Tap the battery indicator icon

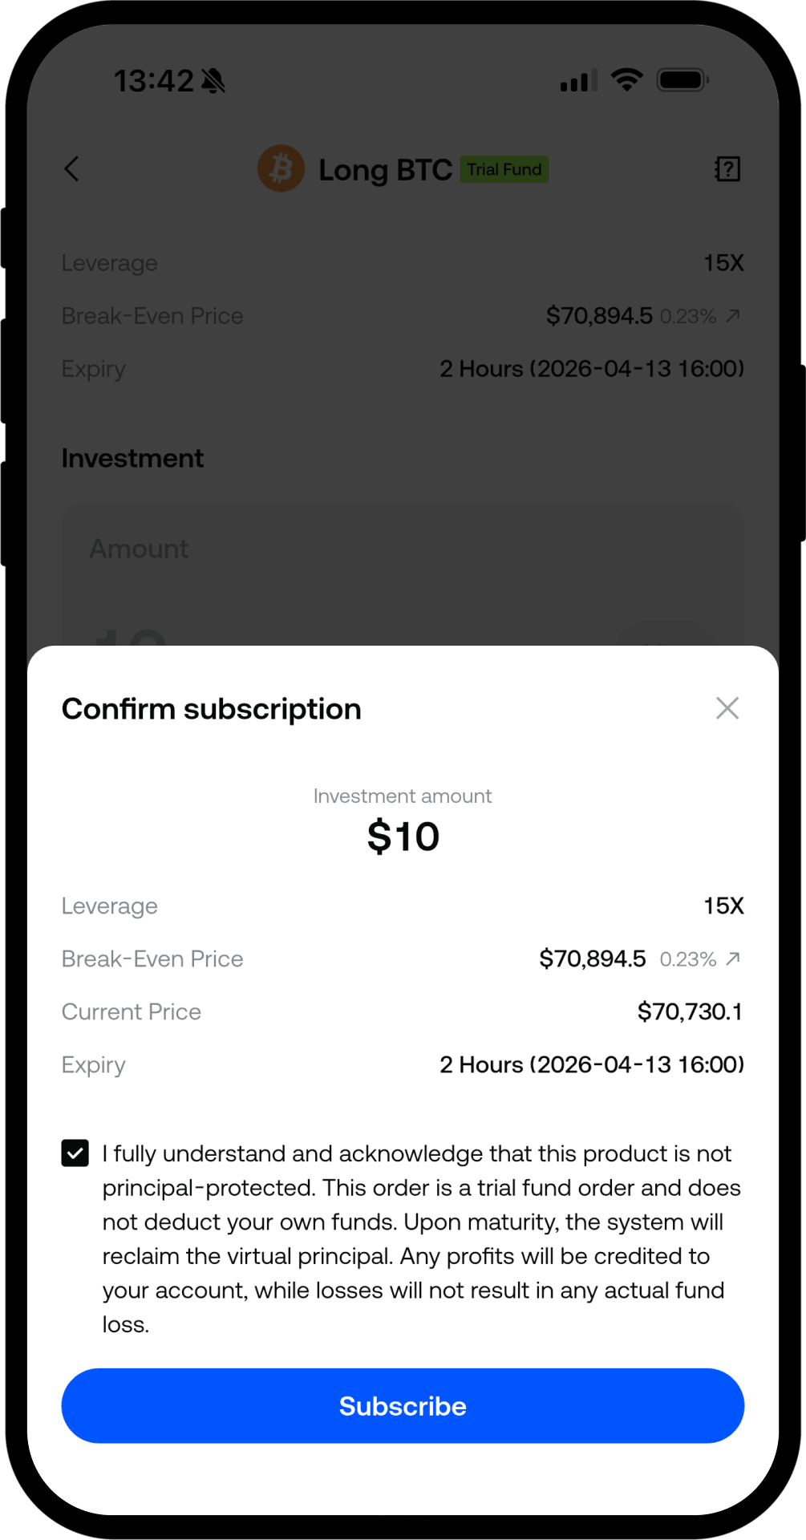click(682, 80)
